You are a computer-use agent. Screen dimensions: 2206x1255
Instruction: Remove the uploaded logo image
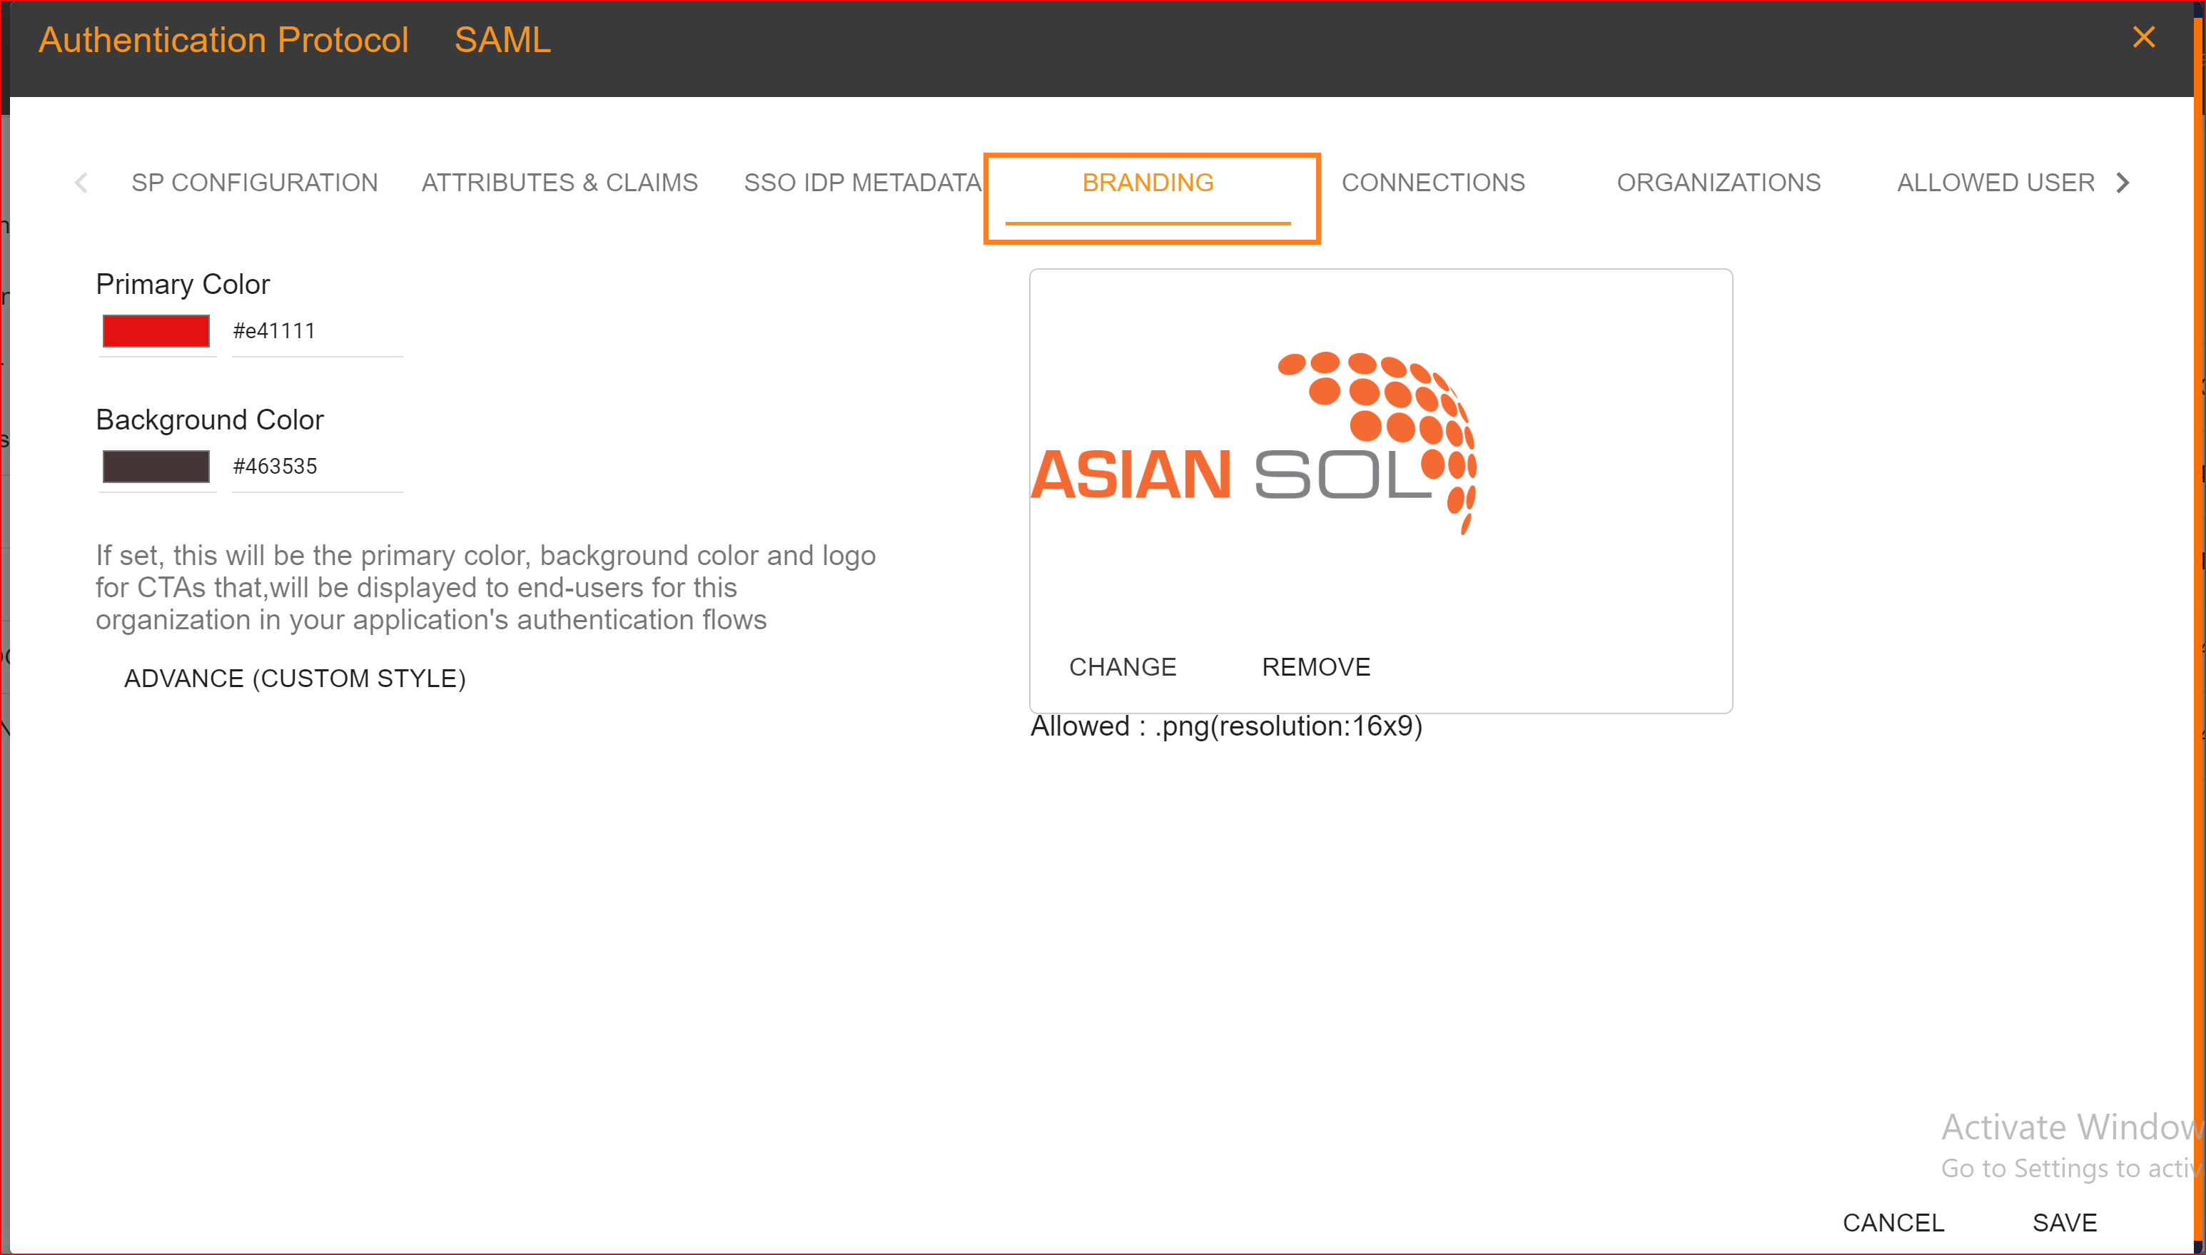1315,667
